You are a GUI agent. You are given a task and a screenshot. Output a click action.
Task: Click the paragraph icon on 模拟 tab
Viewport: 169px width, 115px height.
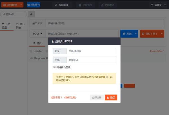[34, 43]
